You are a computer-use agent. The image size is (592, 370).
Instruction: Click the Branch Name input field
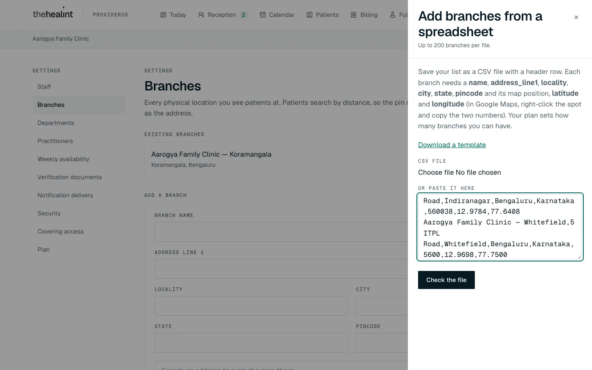click(x=281, y=232)
